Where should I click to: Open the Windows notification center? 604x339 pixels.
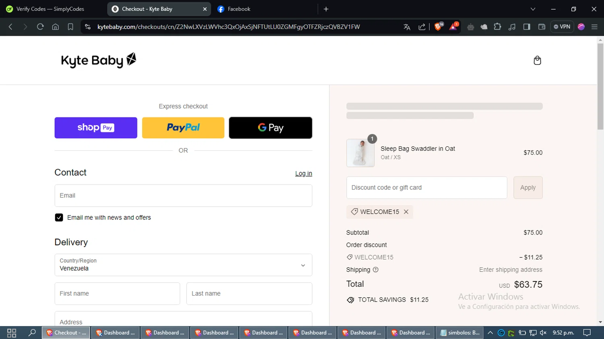pyautogui.click(x=587, y=333)
